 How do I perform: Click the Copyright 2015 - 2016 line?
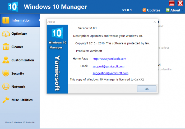(x=113, y=43)
